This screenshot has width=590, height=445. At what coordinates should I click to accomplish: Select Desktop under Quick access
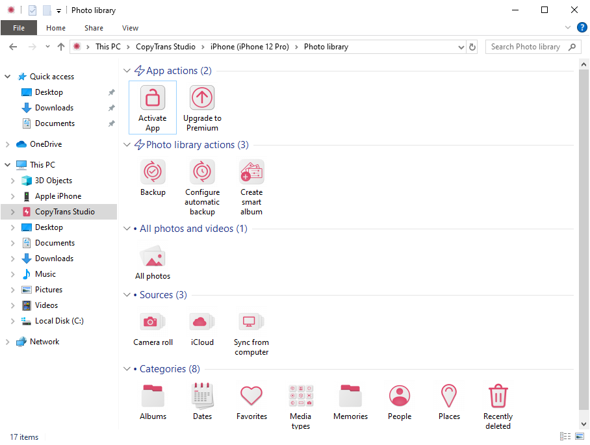pos(49,92)
